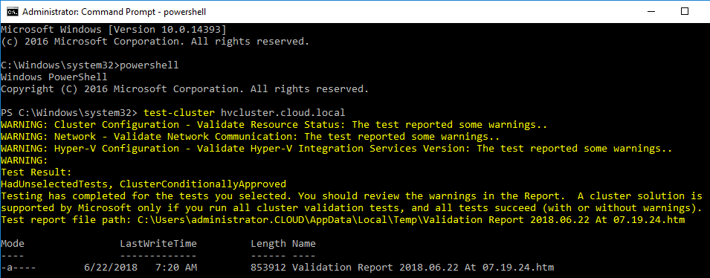Viewport: 710px width, 278px height.
Task: Click the '853912' file length value
Action: (x=268, y=268)
